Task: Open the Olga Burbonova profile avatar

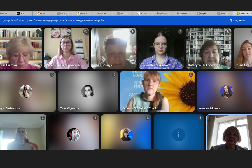Action: coord(26,92)
